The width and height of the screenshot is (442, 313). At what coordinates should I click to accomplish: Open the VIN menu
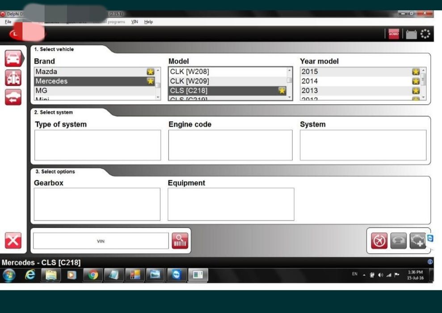point(135,22)
